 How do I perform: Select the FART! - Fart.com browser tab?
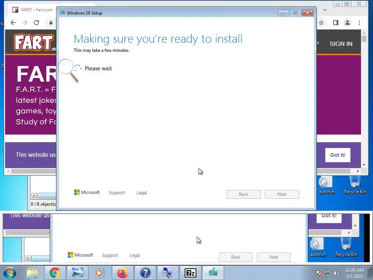pos(33,10)
